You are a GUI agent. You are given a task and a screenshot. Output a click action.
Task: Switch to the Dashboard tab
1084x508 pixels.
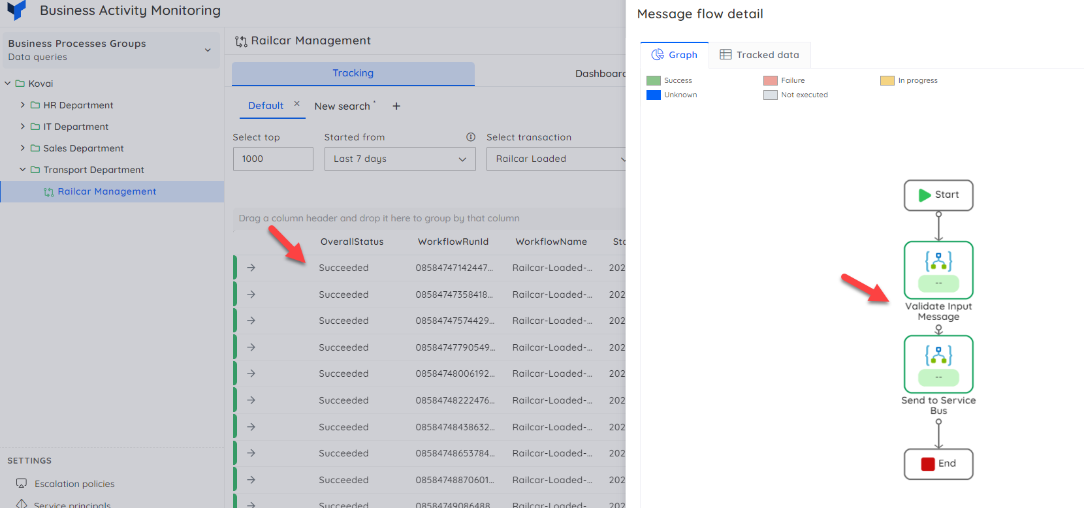(x=600, y=74)
